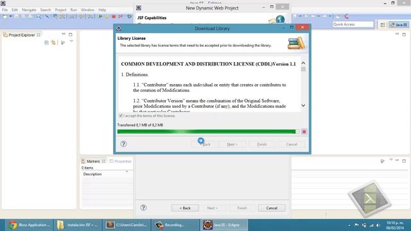This screenshot has width=411, height=231.
Task: Click the Java EE - Eclipse taskbar item
Action: pos(224,225)
